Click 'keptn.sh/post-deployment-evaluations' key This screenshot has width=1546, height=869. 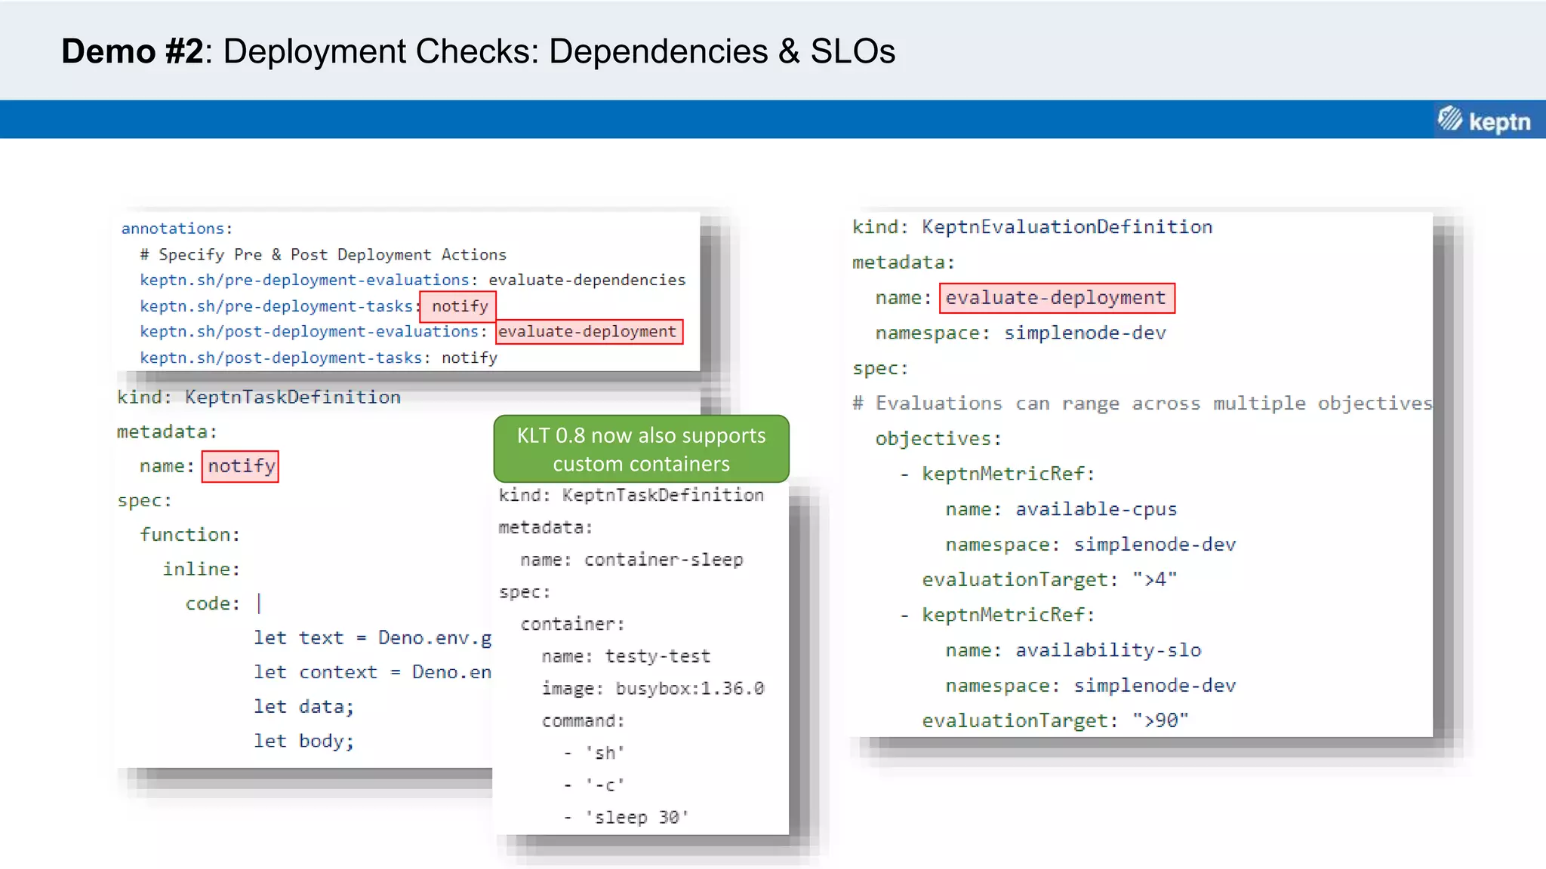tap(310, 332)
